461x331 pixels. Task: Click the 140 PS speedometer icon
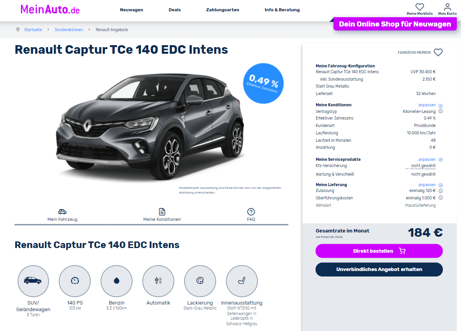click(75, 281)
